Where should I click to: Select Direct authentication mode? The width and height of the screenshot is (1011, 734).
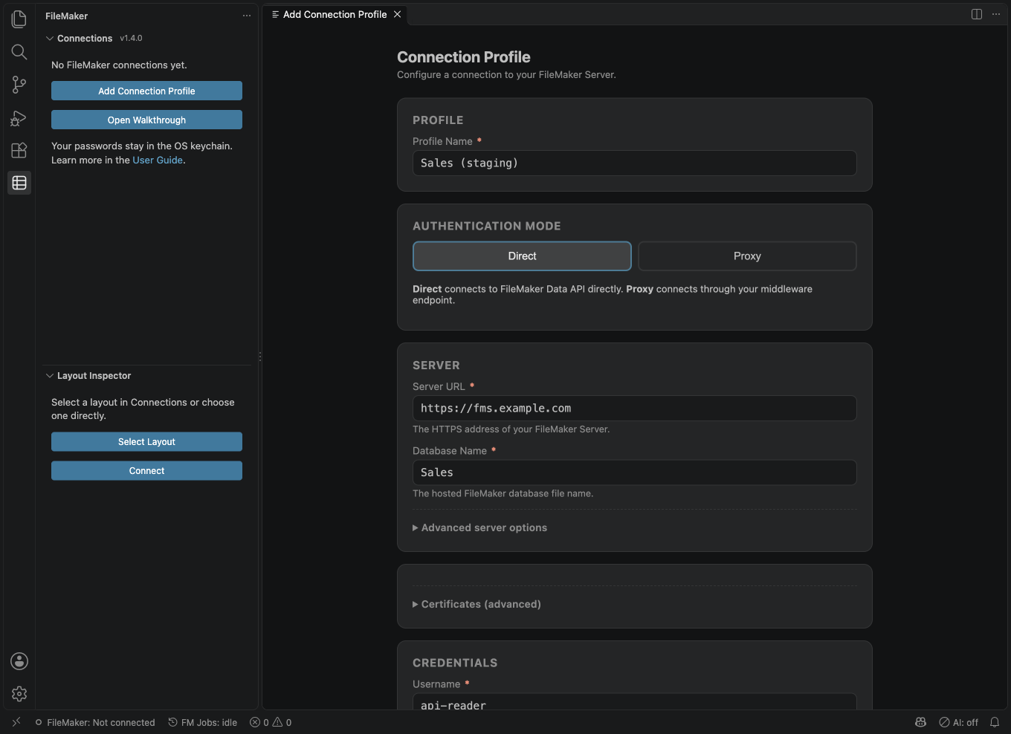pos(522,256)
